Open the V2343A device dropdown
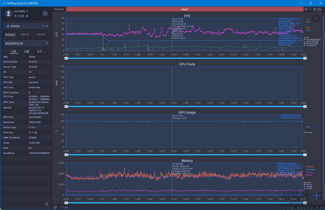 pos(26,26)
